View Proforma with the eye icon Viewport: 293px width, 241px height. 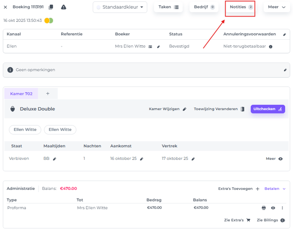(273, 208)
